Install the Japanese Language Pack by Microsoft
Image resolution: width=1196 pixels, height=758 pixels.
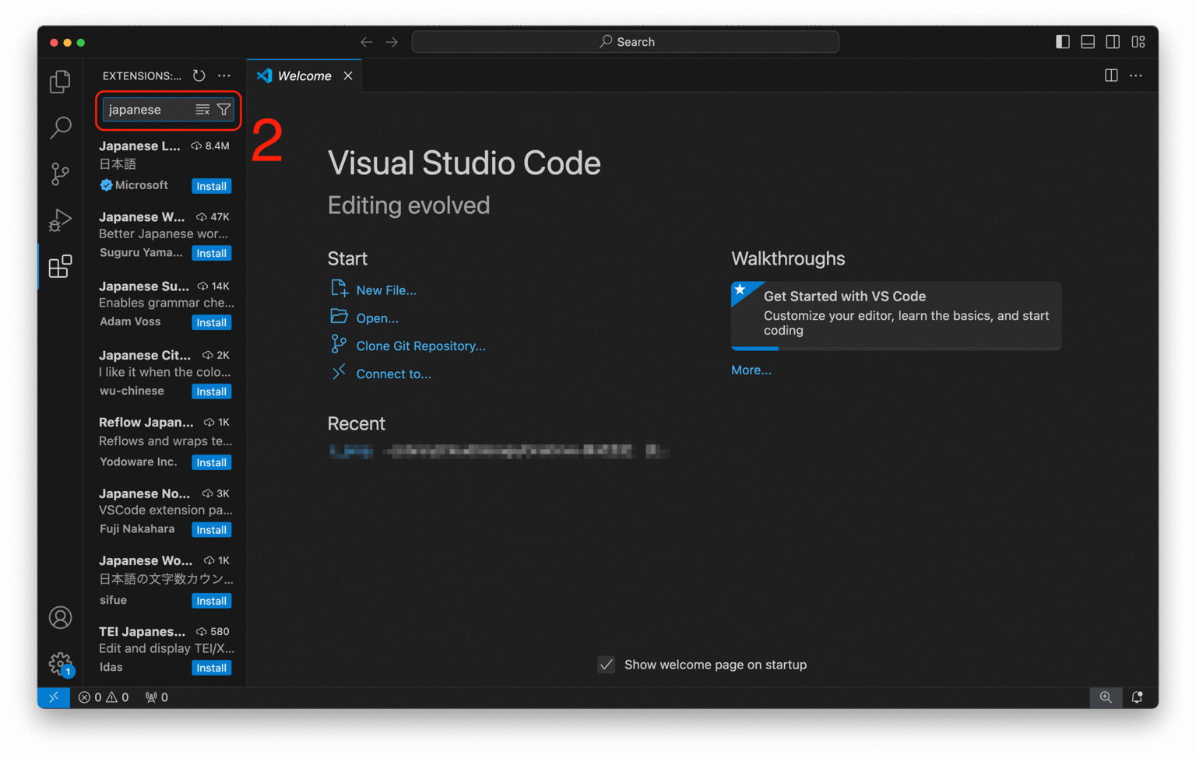(211, 186)
